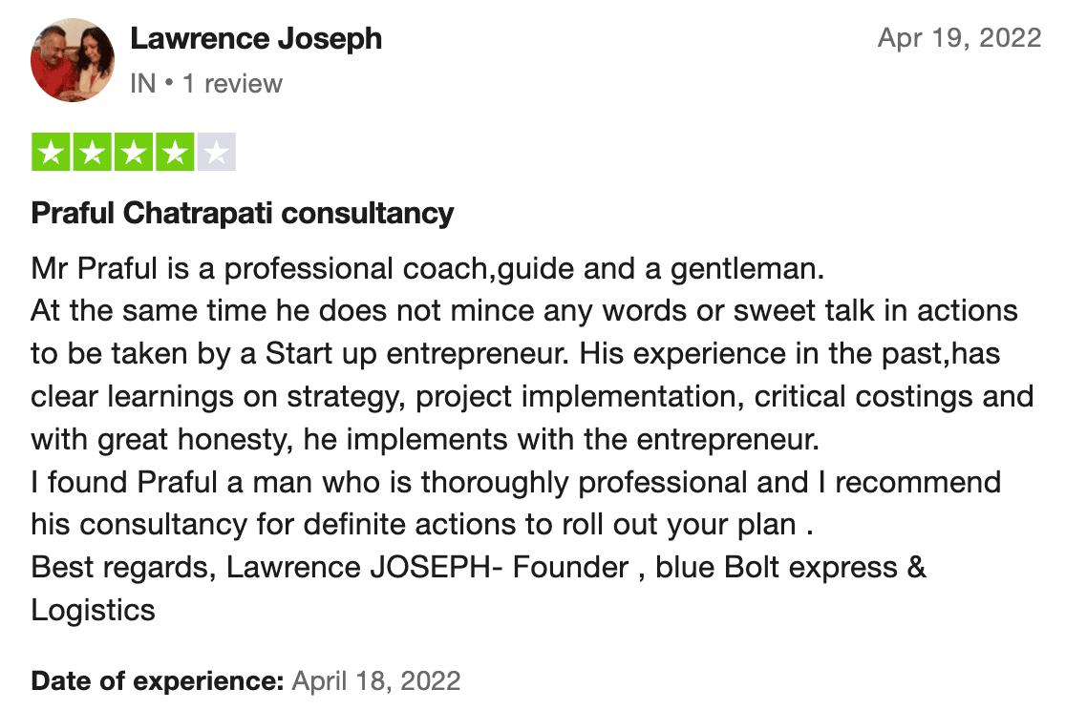Click the text 'with great honesty' line
Viewport: 1087px width, 710px height.
[425, 439]
